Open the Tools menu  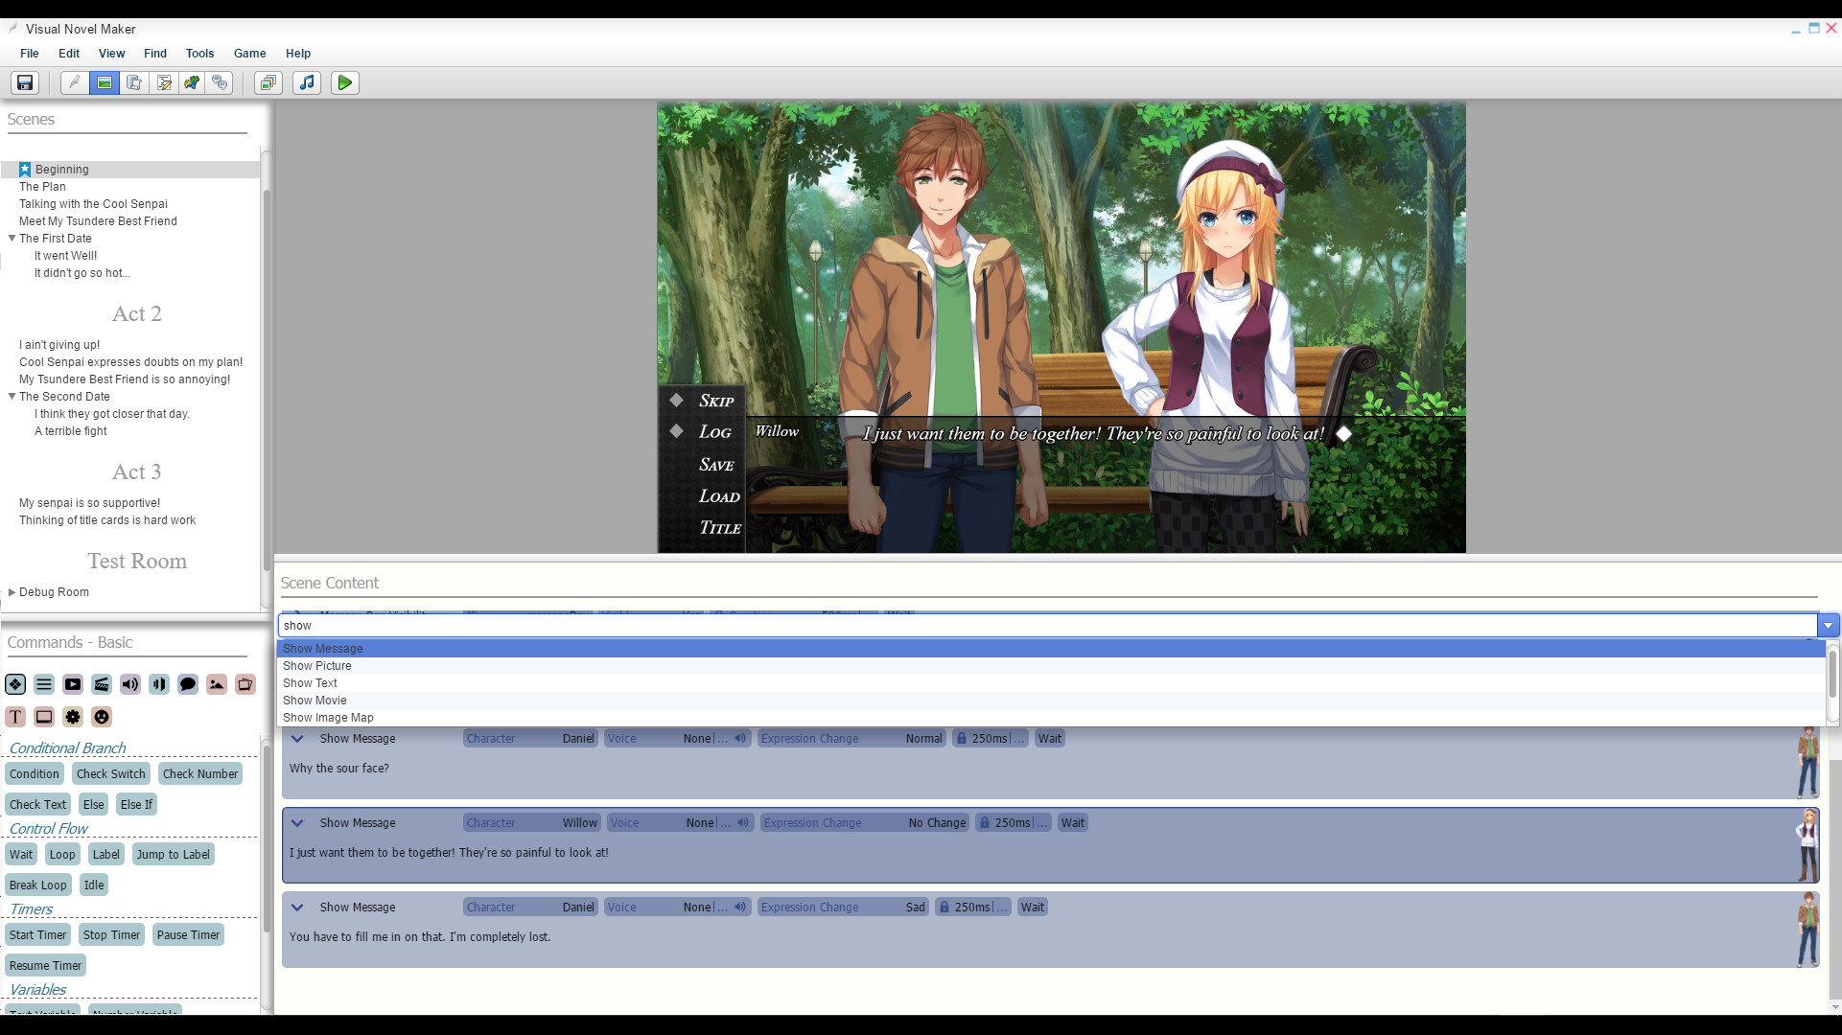pyautogui.click(x=199, y=54)
